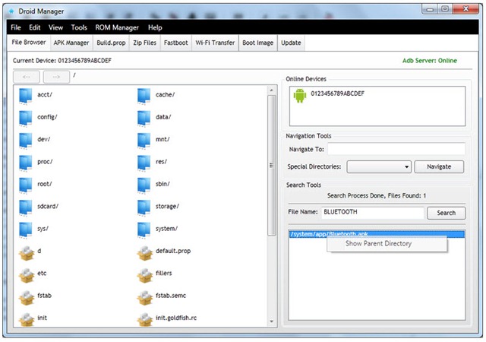This screenshot has width=486, height=342.
Task: Switch to the Fastboot tab
Action: (x=175, y=43)
